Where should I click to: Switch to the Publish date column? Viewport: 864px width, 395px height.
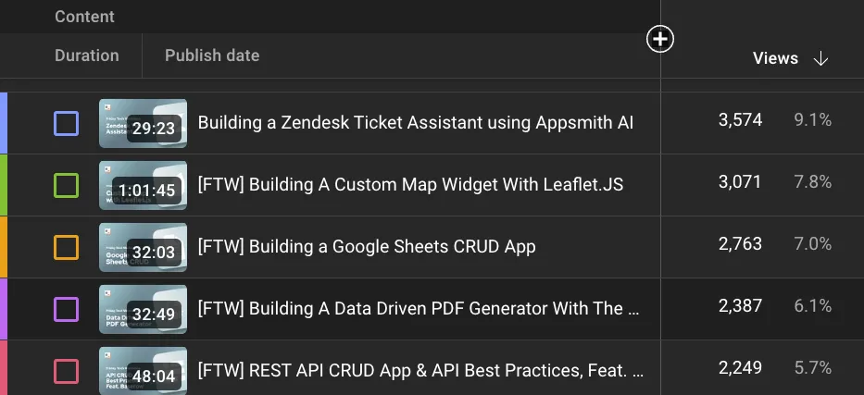point(212,56)
